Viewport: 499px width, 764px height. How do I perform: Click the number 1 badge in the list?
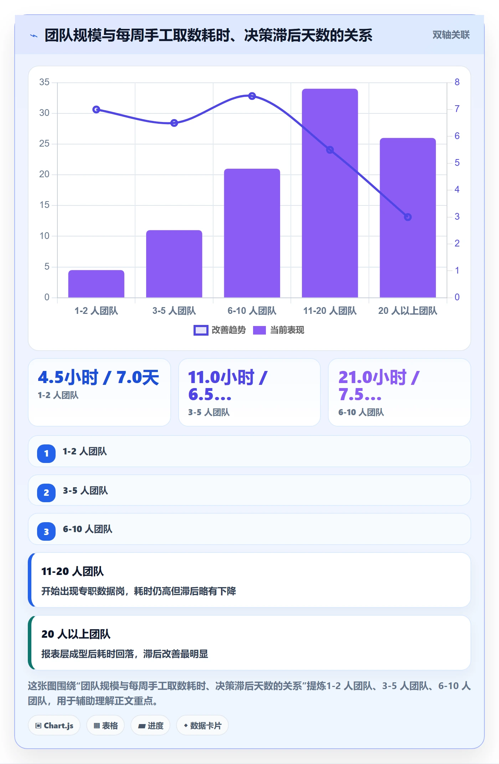[46, 453]
